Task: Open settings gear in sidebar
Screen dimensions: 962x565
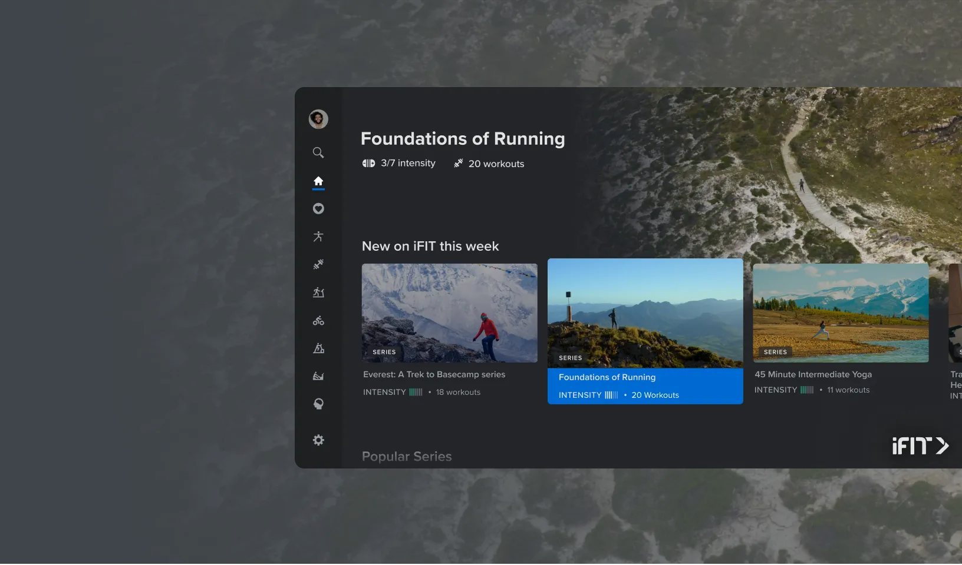Action: coord(318,440)
